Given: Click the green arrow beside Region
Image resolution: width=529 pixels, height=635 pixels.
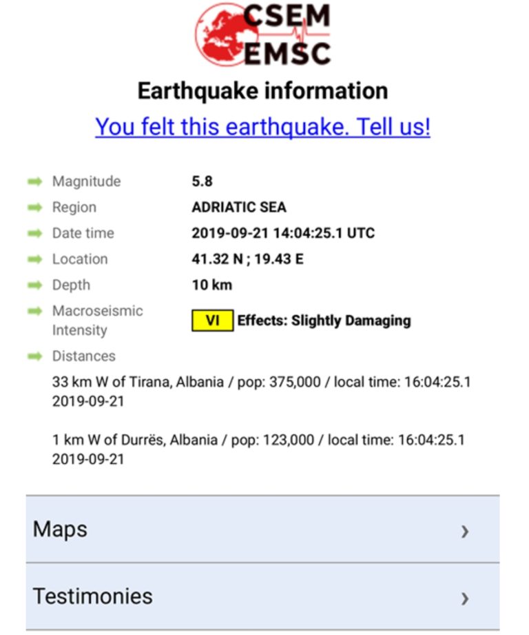Looking at the screenshot, I should [34, 208].
